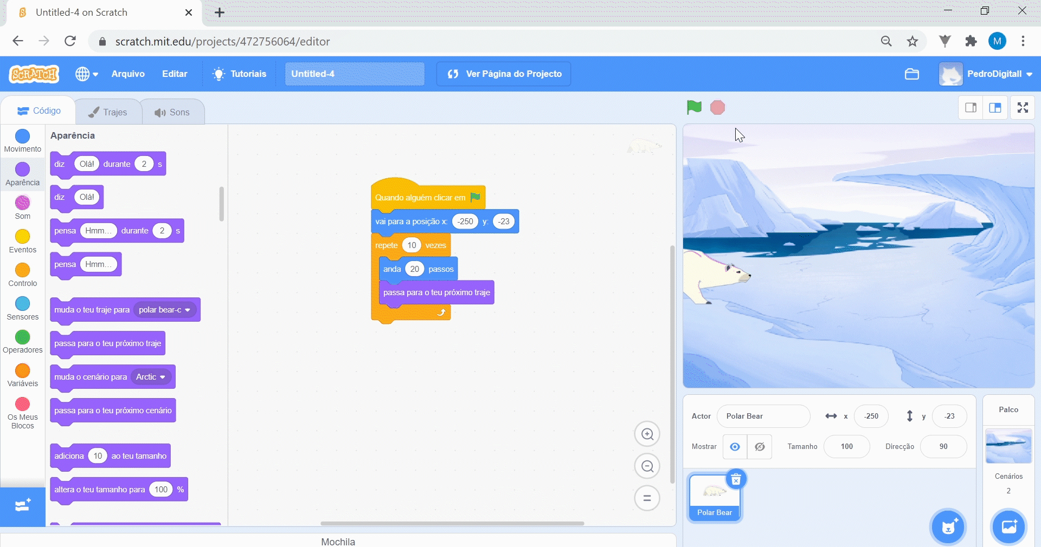Click the Direcção direction field
Viewport: 1041px width, 547px height.
coord(943,447)
